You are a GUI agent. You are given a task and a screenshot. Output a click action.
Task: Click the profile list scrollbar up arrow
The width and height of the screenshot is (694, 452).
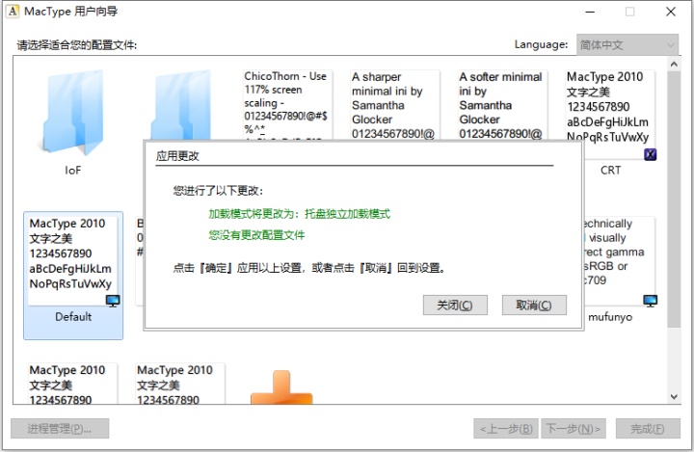pyautogui.click(x=674, y=65)
